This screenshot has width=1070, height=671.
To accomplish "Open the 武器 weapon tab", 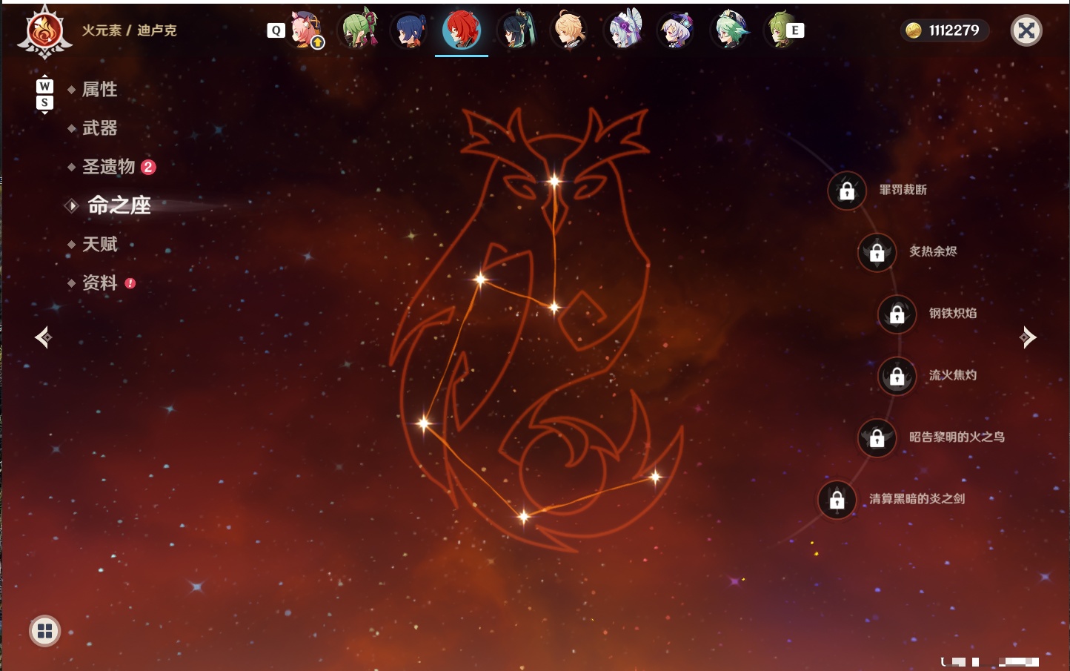I will [x=99, y=128].
